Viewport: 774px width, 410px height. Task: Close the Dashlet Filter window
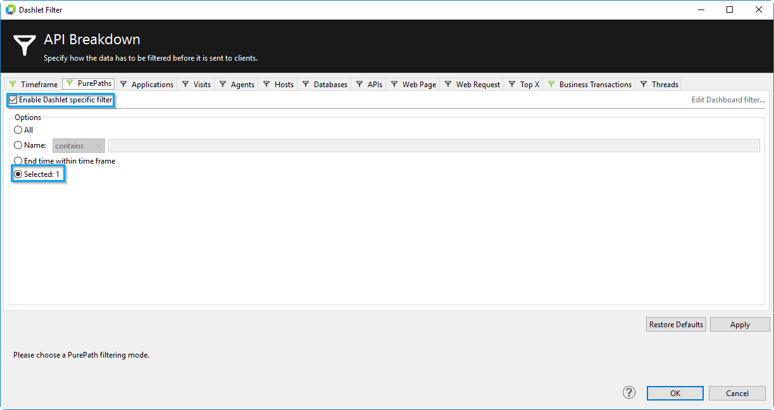[x=759, y=9]
